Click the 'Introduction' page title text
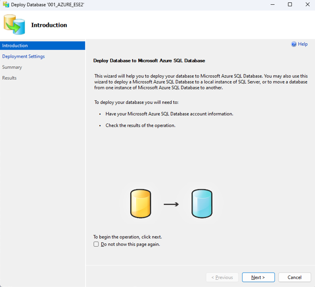This screenshot has height=287, width=315. [x=49, y=25]
